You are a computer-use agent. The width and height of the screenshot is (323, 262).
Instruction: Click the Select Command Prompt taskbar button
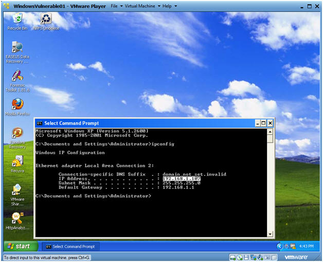pos(70,247)
